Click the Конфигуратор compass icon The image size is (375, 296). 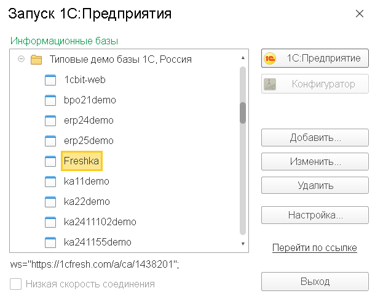click(270, 84)
